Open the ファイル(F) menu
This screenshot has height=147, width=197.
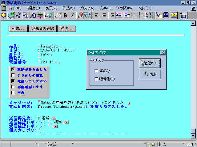click(15, 8)
